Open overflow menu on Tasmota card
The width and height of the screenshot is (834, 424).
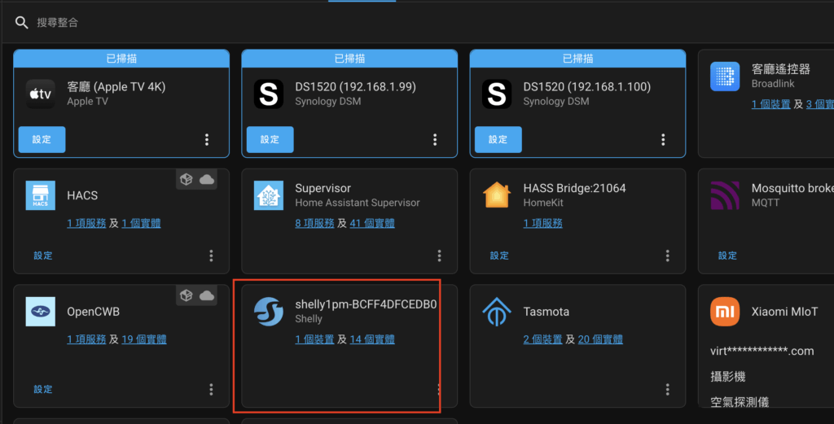coord(668,390)
